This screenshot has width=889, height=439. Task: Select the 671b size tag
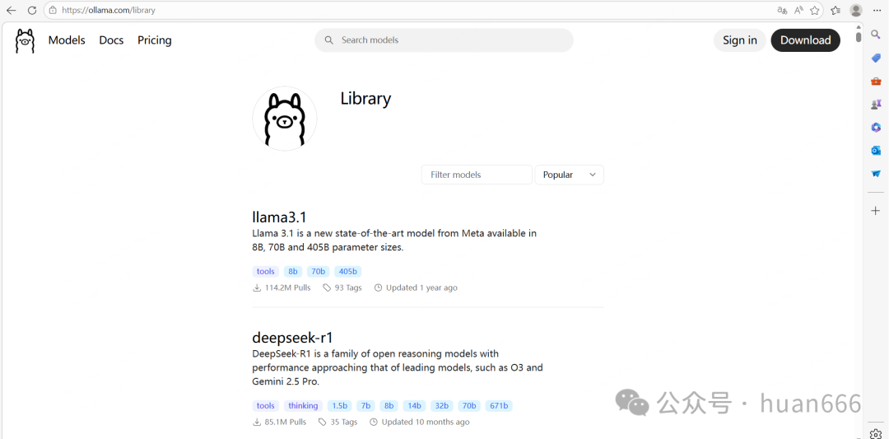(x=499, y=406)
